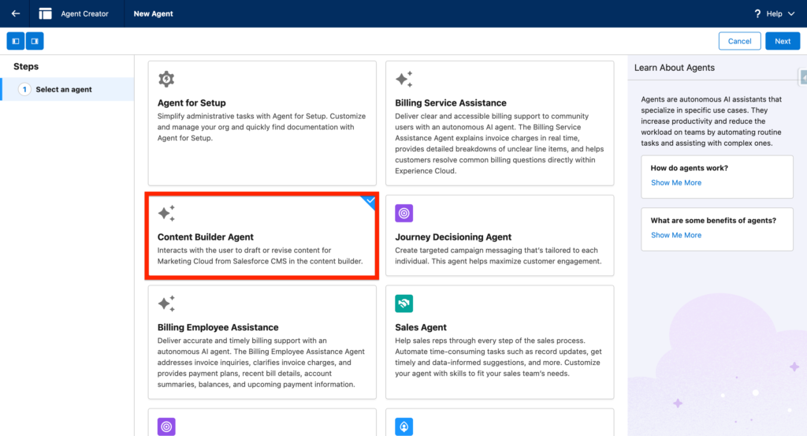Collapse the Learn About Agents panel handle
Image resolution: width=807 pixels, height=436 pixels.
point(803,76)
